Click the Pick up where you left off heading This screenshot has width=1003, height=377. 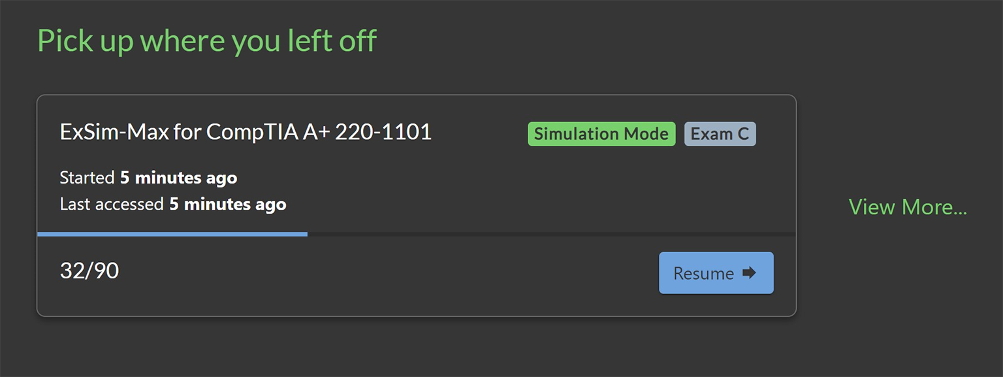tap(206, 41)
